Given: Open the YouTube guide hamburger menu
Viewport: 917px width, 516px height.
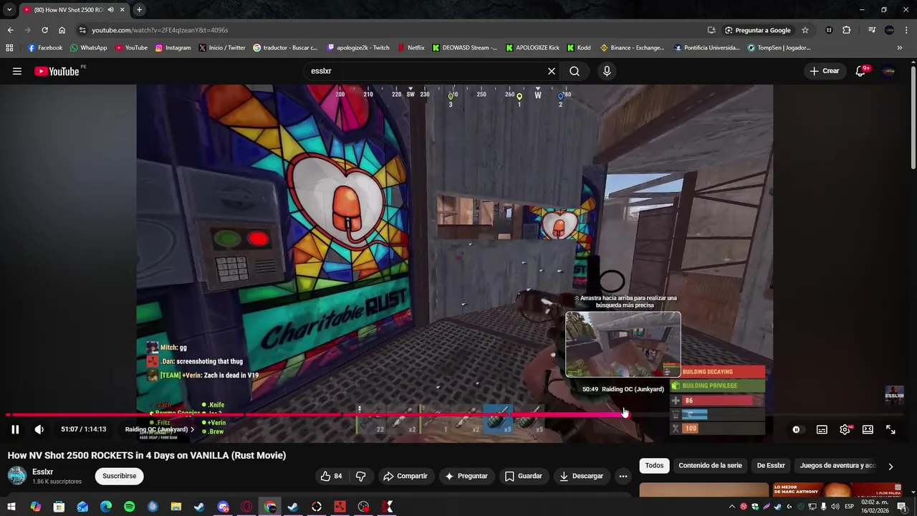Looking at the screenshot, I should 17,71.
